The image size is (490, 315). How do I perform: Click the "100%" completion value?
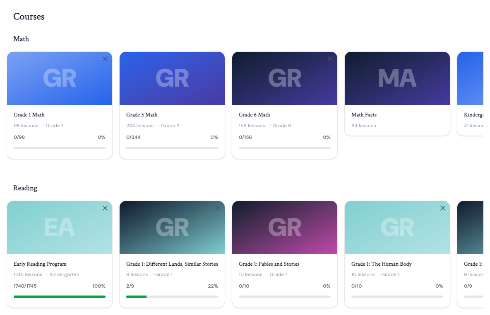(x=99, y=286)
